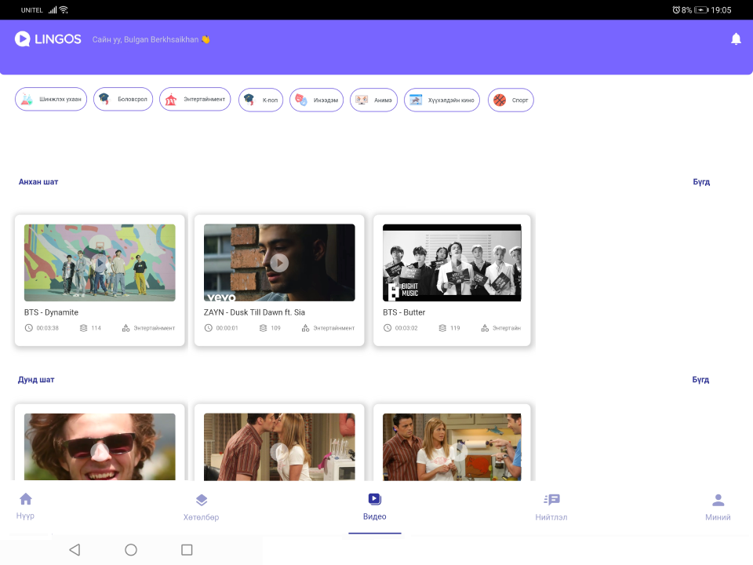Click category icon on BTS - Butter card
Image resolution: width=753 pixels, height=565 pixels.
485,328
